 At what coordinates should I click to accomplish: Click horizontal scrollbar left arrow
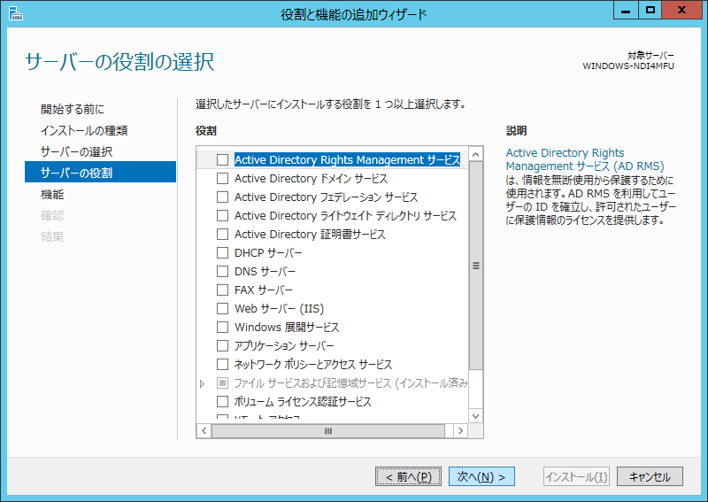coord(204,431)
